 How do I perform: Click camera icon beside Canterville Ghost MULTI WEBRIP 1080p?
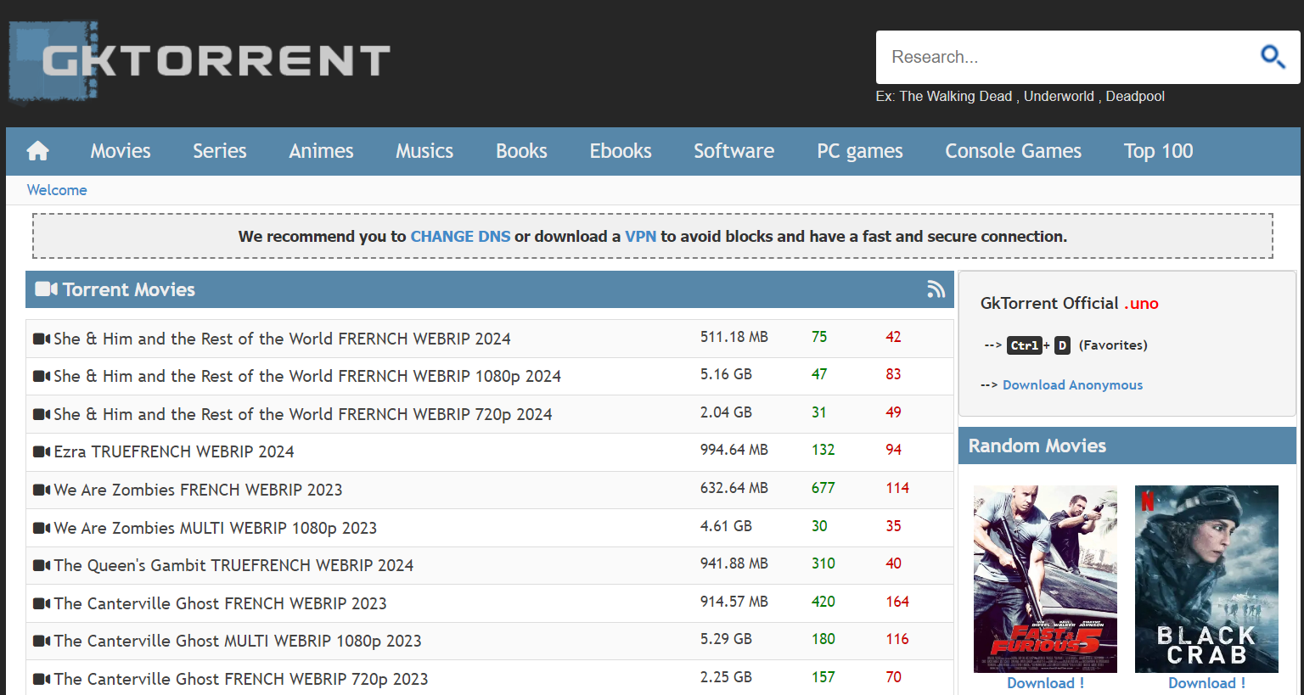[42, 641]
